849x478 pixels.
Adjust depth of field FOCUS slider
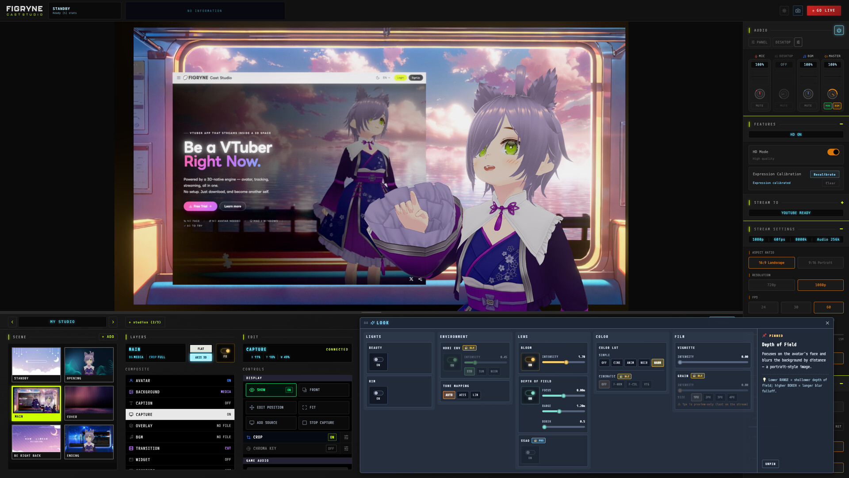tap(563, 396)
